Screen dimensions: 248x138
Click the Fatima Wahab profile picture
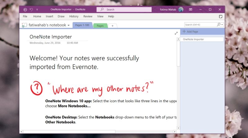[181, 10]
